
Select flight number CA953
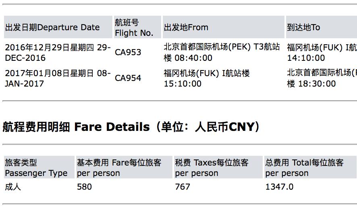(128, 52)
